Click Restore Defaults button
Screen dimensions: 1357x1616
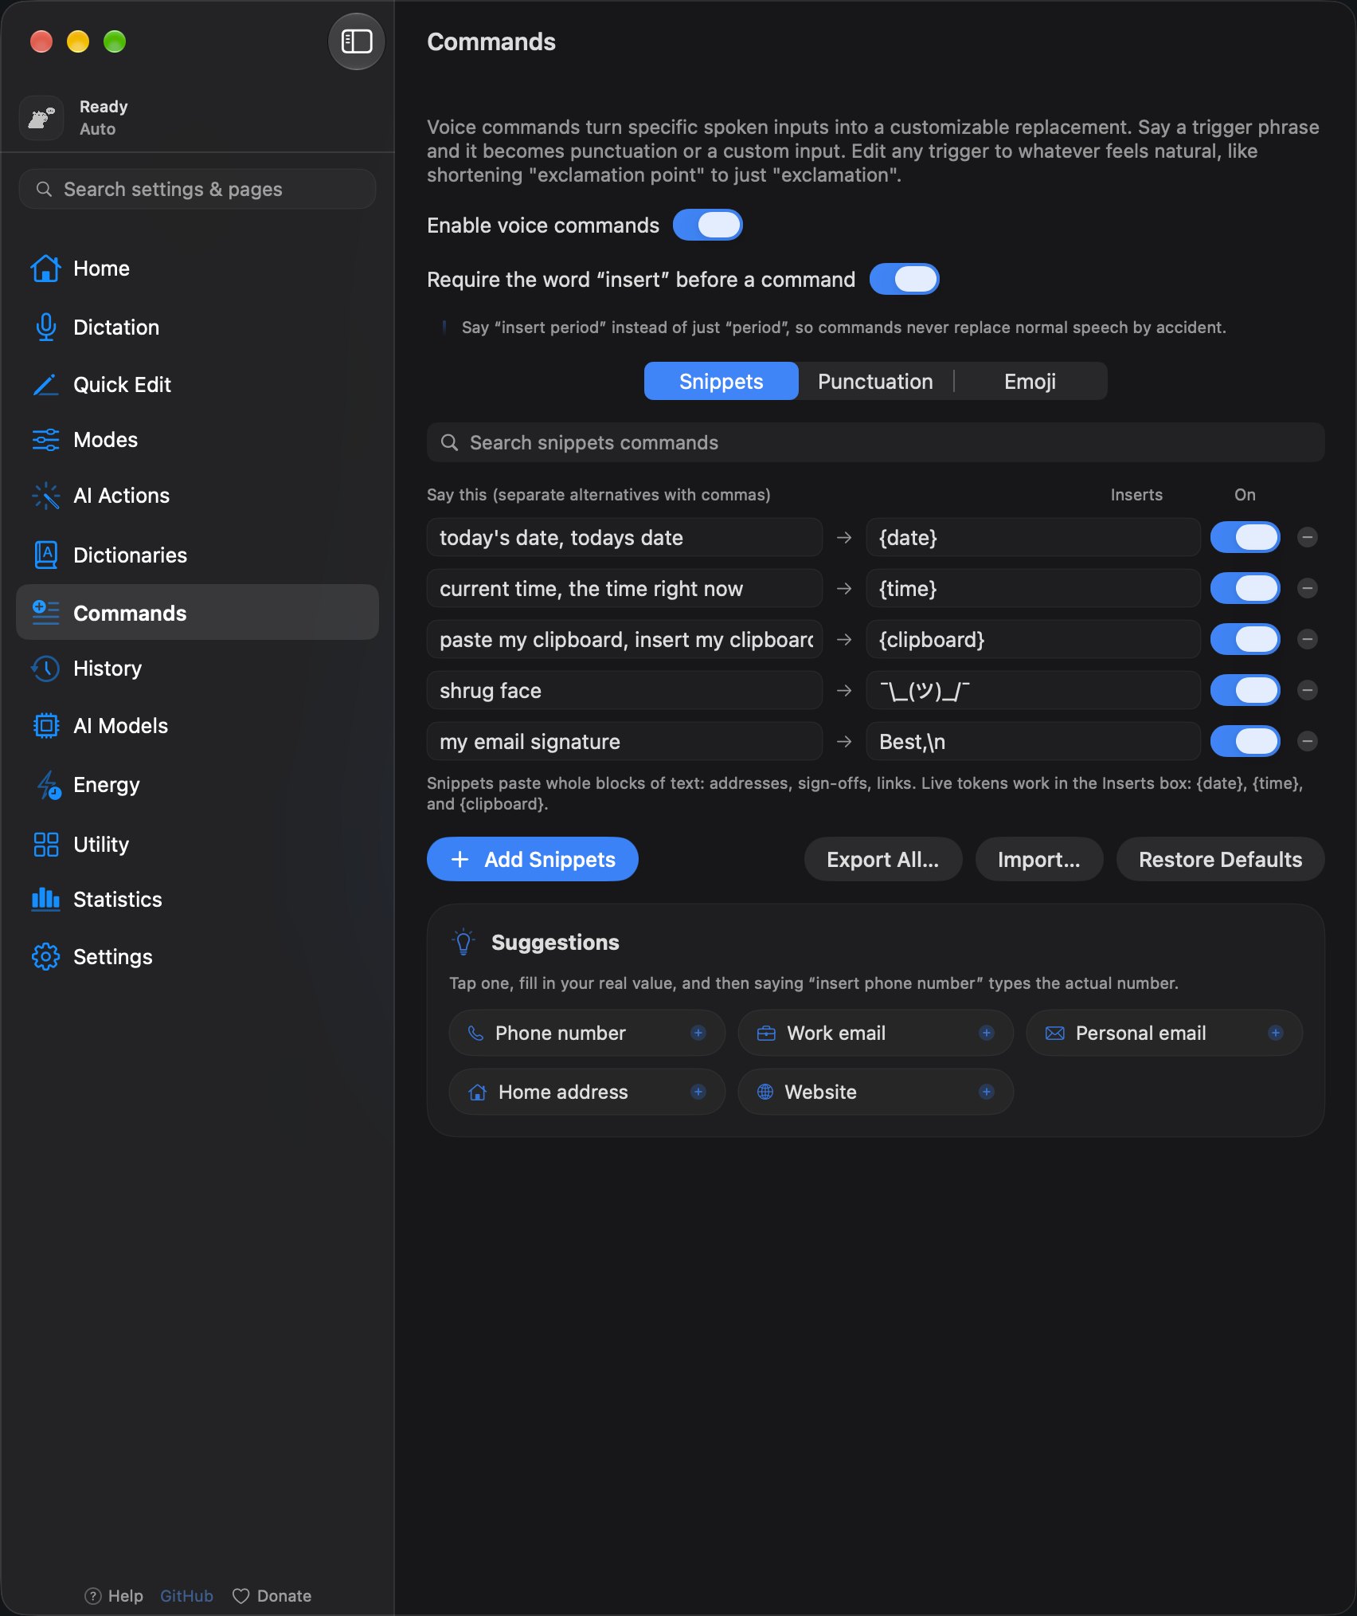point(1220,859)
